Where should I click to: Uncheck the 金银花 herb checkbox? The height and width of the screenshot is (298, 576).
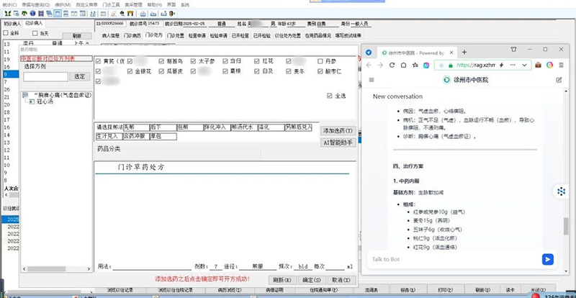pyautogui.click(x=130, y=72)
